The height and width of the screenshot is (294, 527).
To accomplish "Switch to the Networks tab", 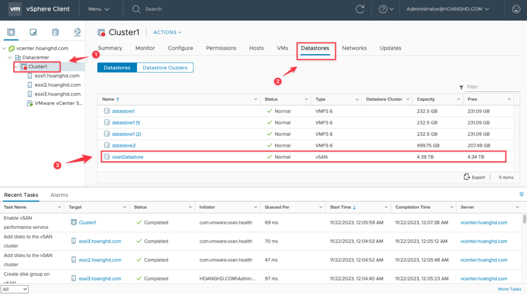I will point(354,48).
